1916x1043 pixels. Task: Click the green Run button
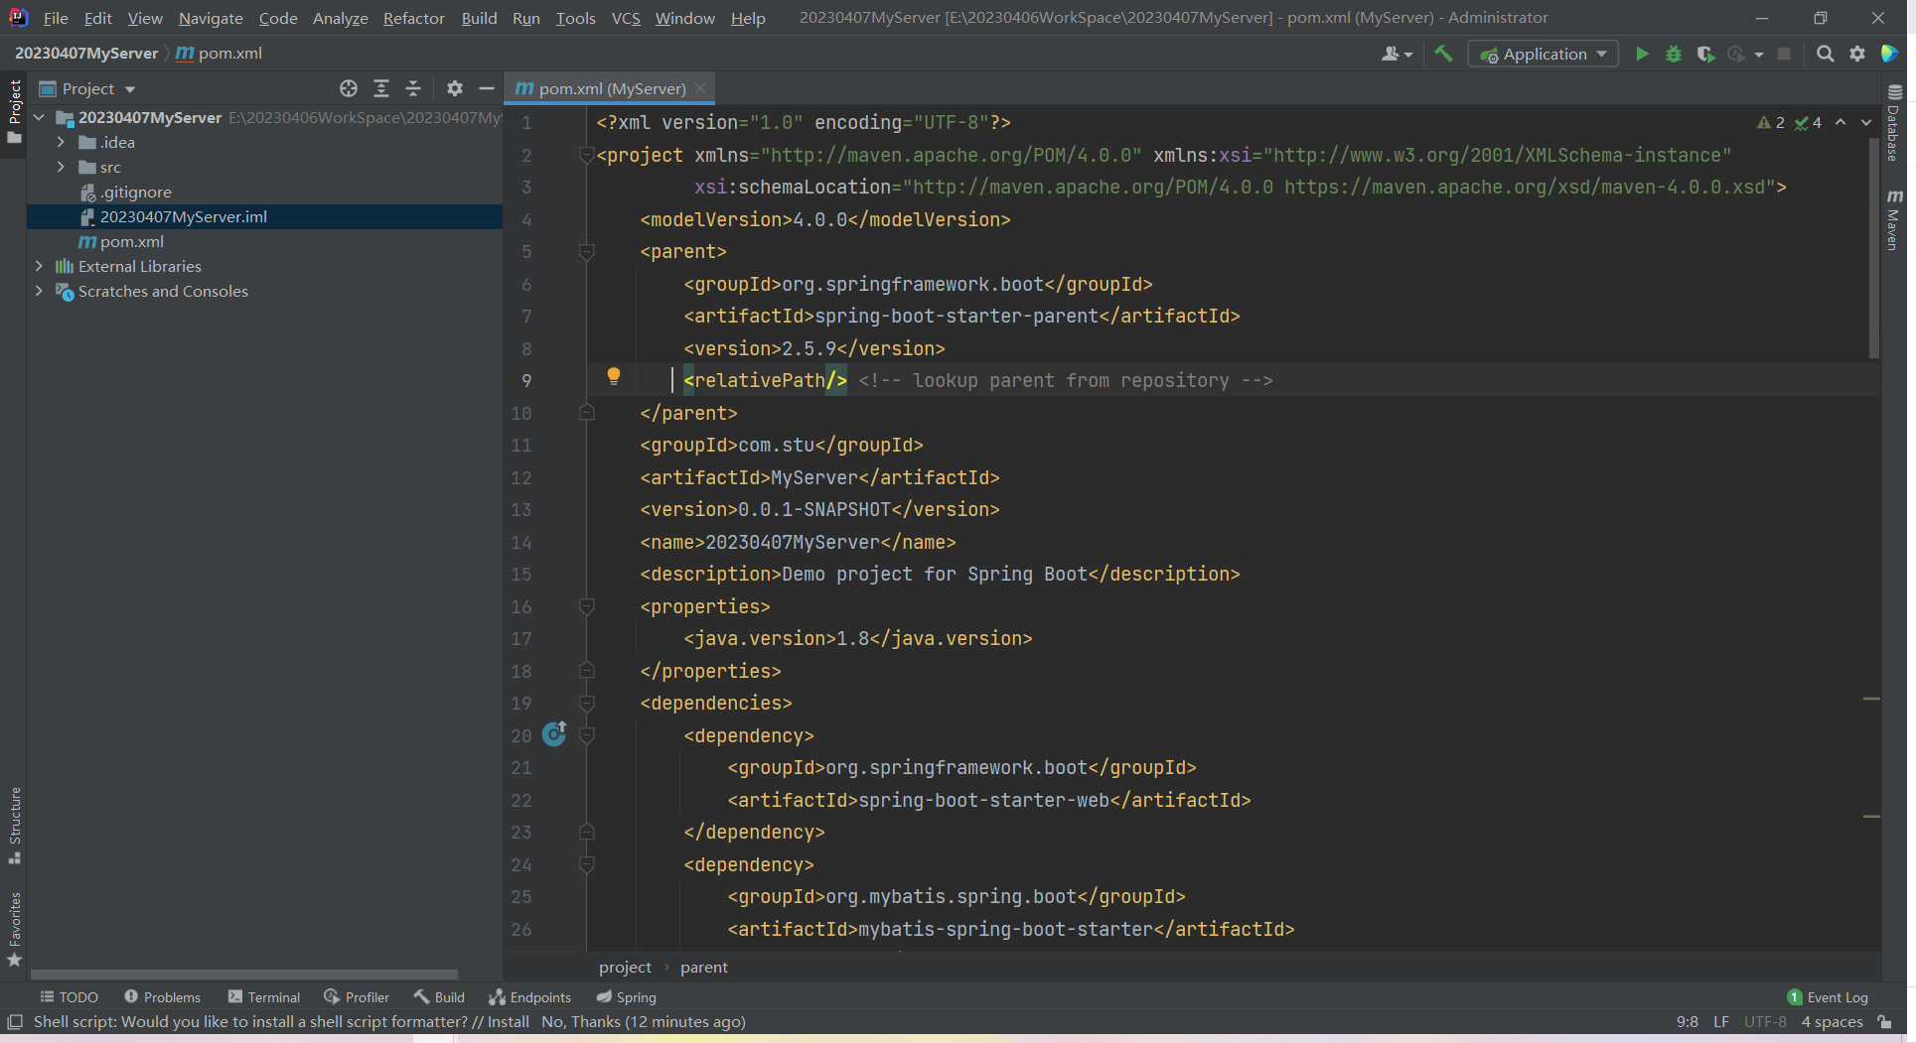(1642, 55)
